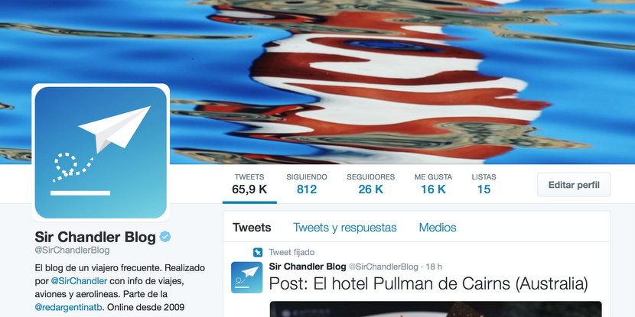Image resolution: width=635 pixels, height=317 pixels.
Task: Click the @SirChandlerBlog handle under the profile name
Action: 72,251
